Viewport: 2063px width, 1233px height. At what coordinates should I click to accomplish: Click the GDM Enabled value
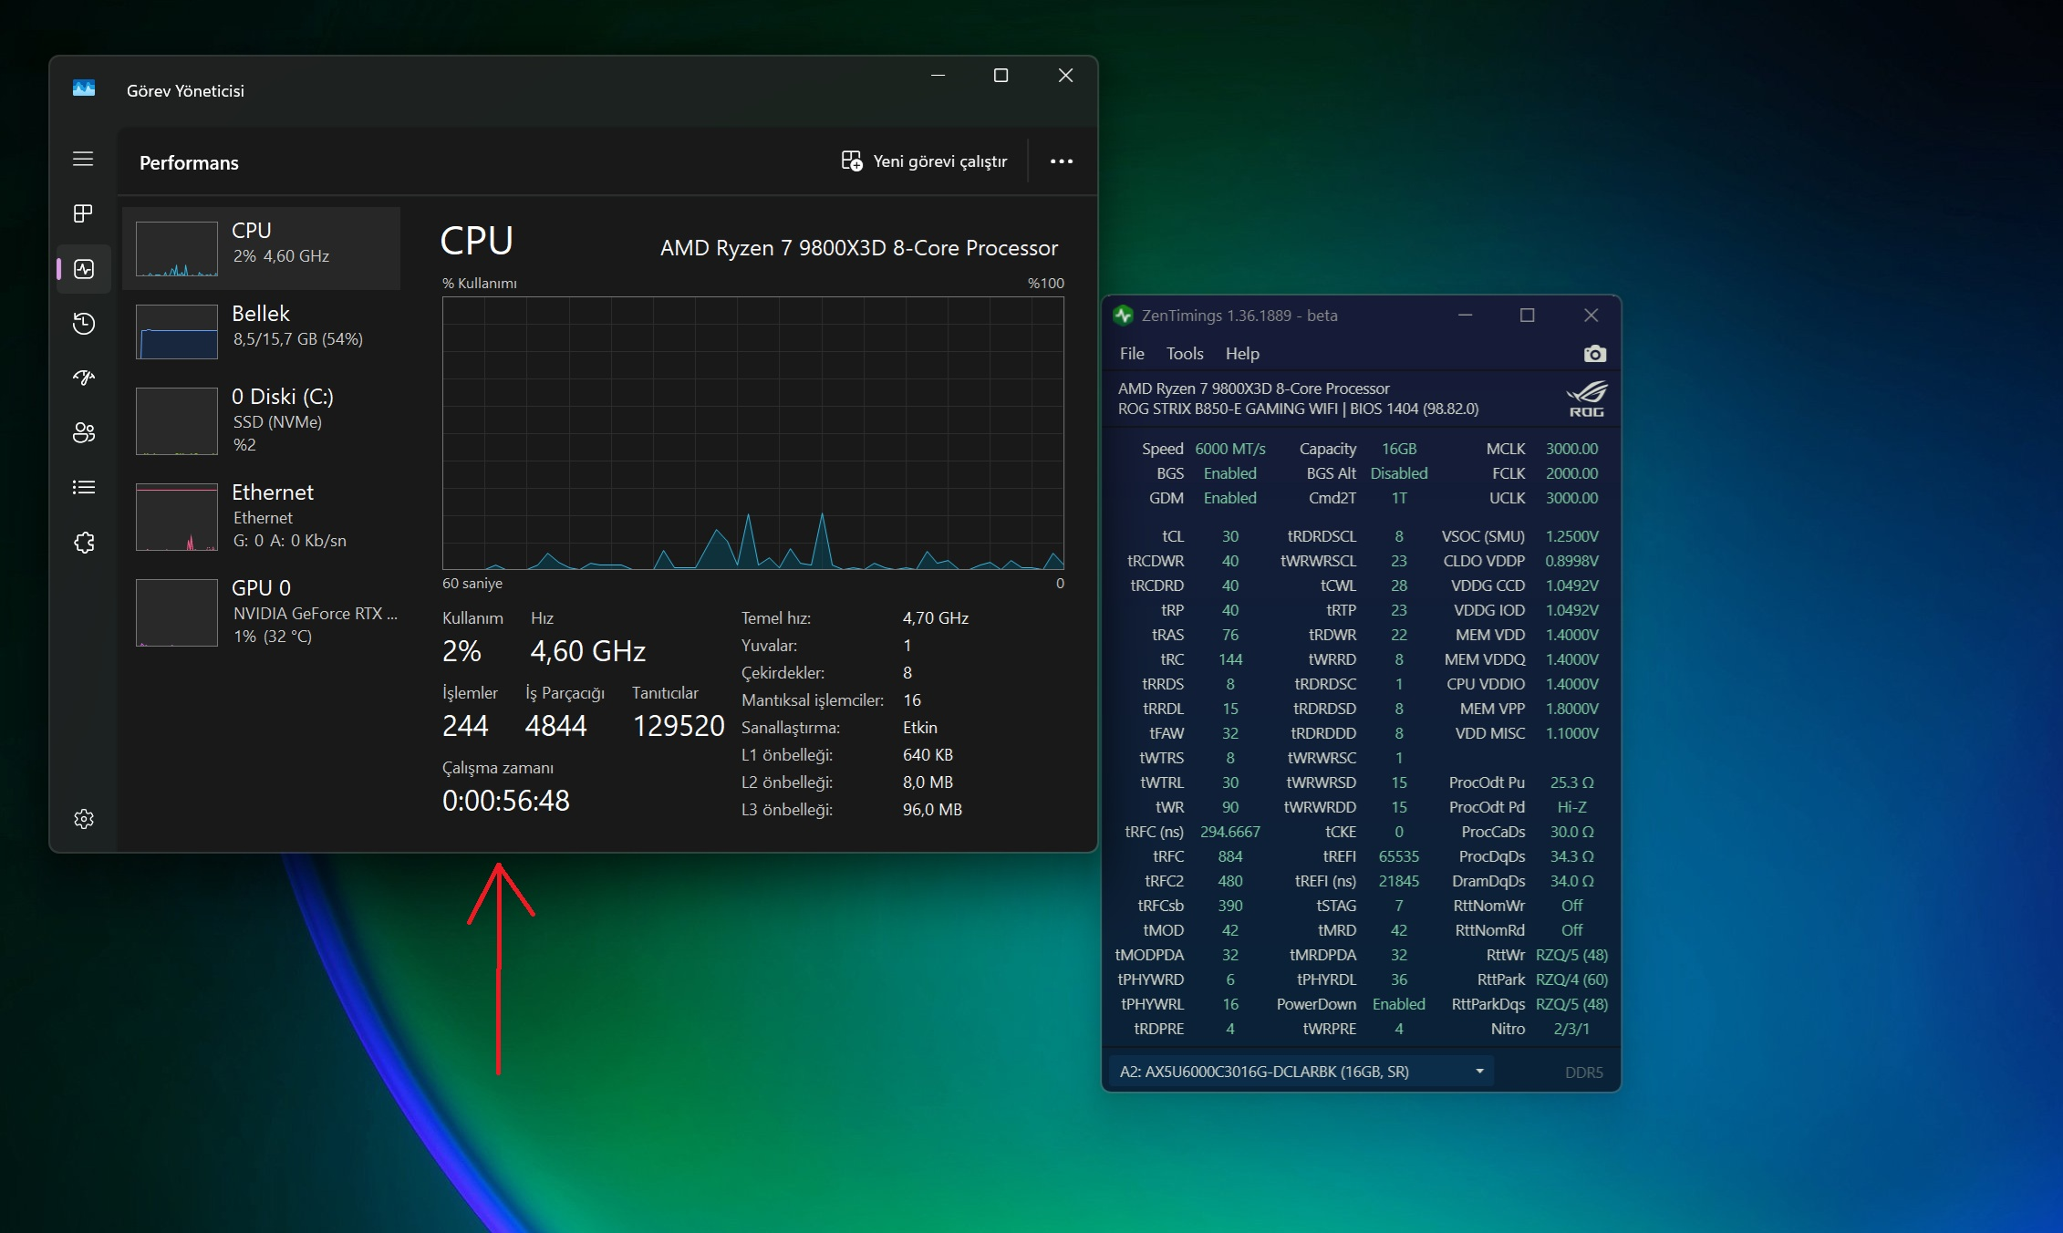1230,498
